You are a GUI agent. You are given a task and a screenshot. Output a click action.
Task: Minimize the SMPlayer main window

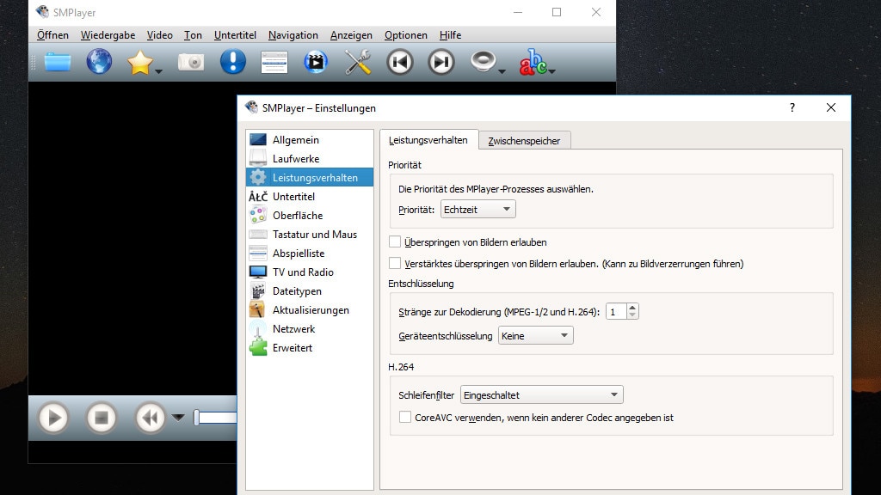tap(518, 12)
